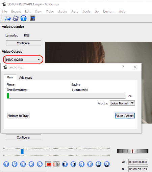Click the 'RGB' decoder label
152x172 pixels.
pos(27,35)
